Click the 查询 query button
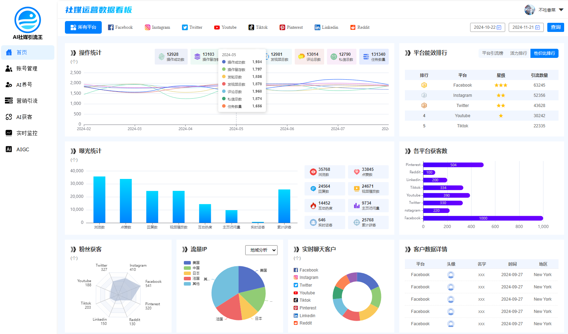 point(556,27)
